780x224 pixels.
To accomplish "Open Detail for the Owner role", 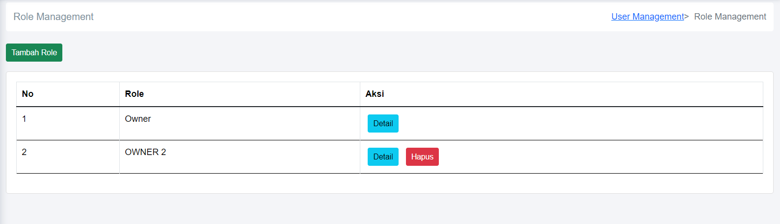I will (x=383, y=123).
